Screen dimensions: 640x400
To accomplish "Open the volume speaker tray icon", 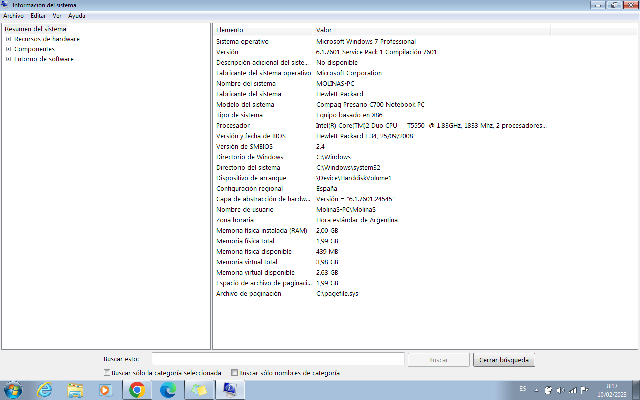I will [560, 390].
